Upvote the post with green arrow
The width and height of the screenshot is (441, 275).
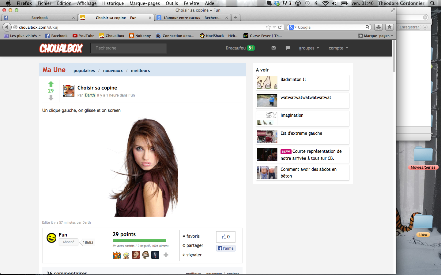(51, 84)
